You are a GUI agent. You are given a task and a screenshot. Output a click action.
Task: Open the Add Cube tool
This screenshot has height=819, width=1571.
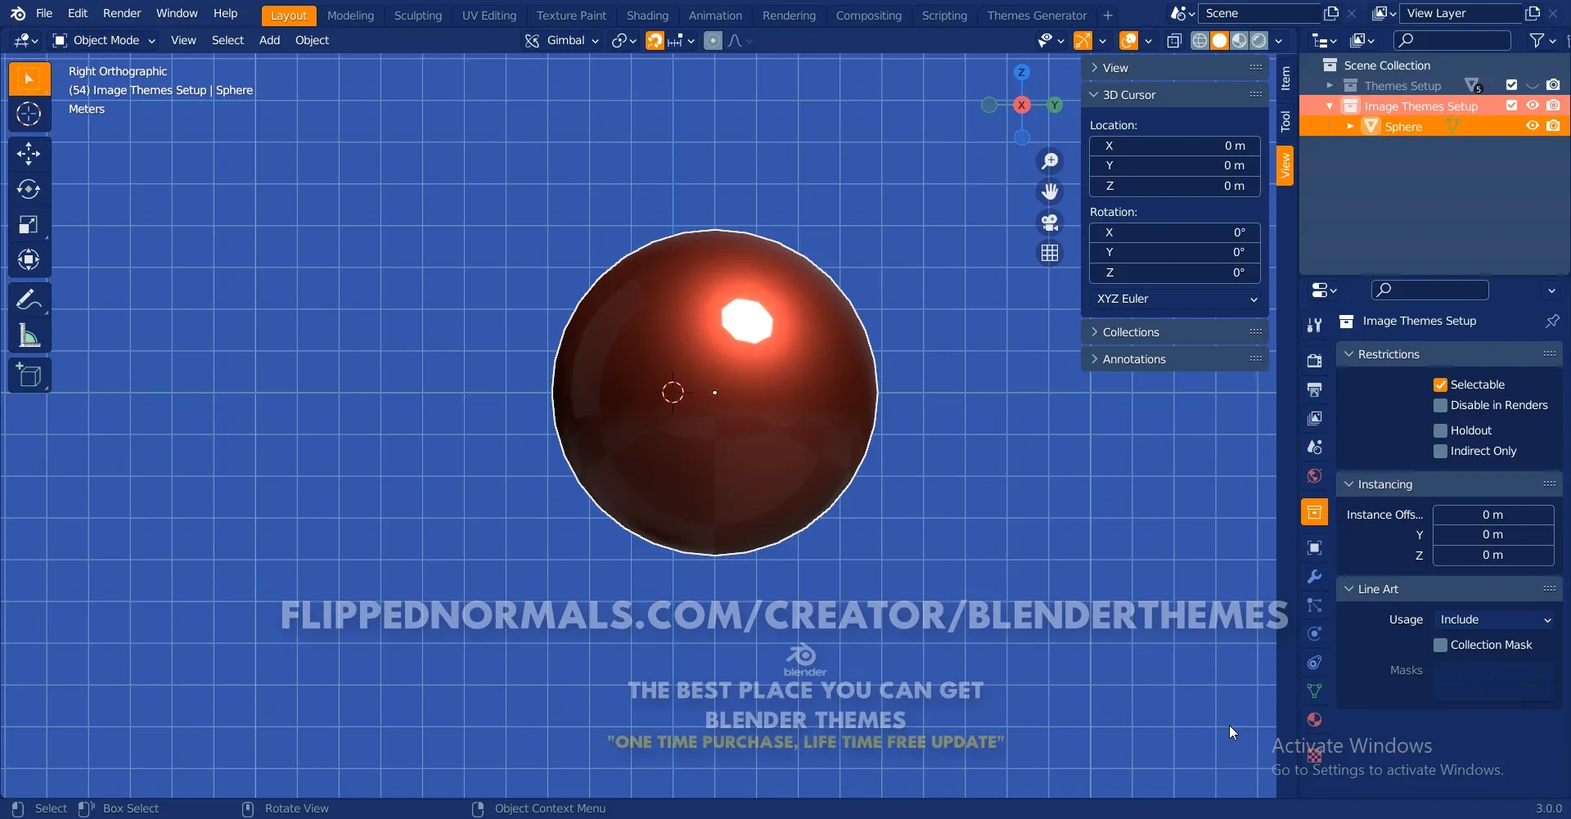click(x=29, y=375)
